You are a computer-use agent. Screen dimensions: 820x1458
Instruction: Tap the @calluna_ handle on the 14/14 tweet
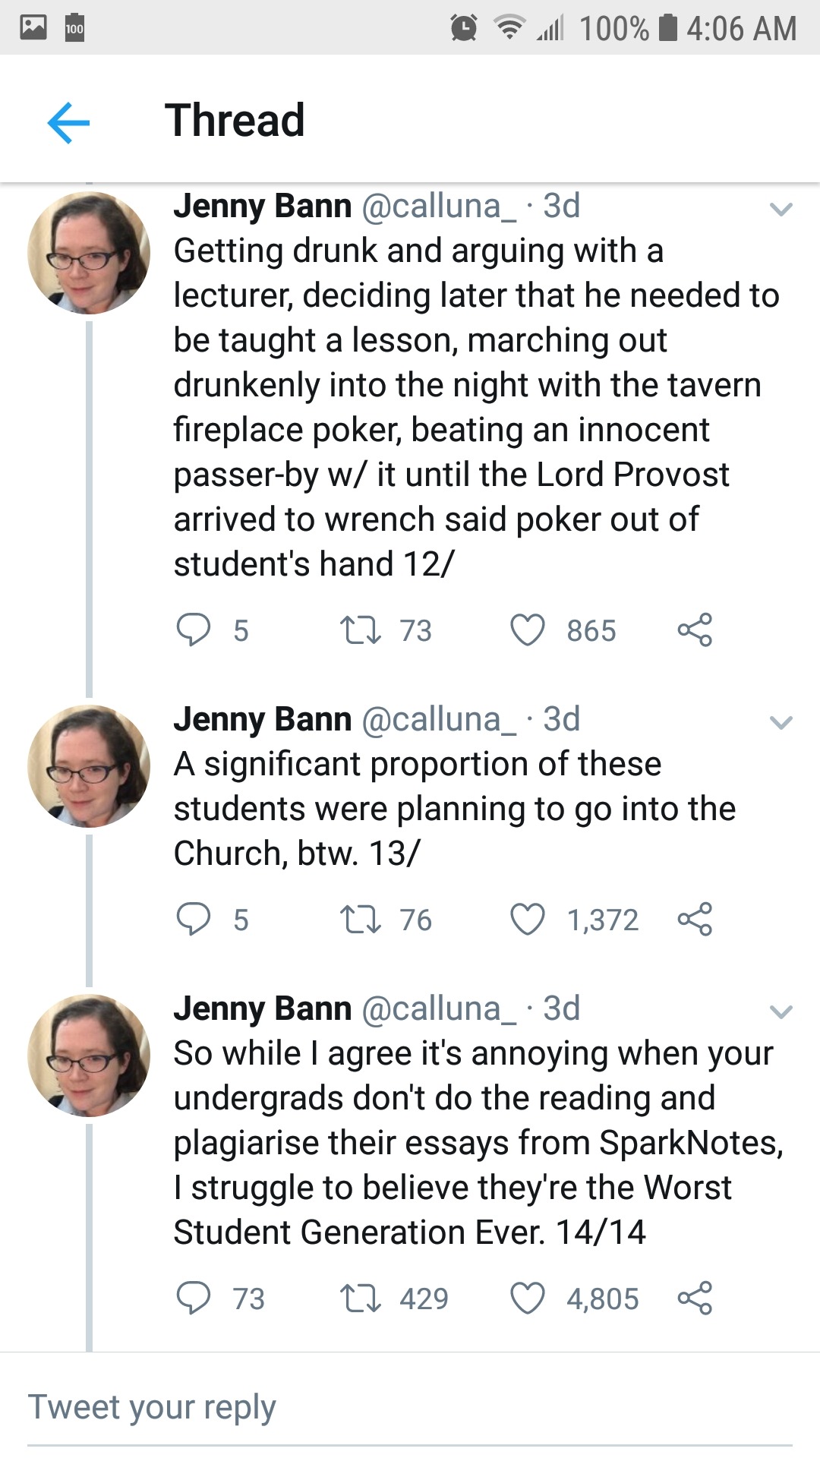pyautogui.click(x=439, y=1008)
